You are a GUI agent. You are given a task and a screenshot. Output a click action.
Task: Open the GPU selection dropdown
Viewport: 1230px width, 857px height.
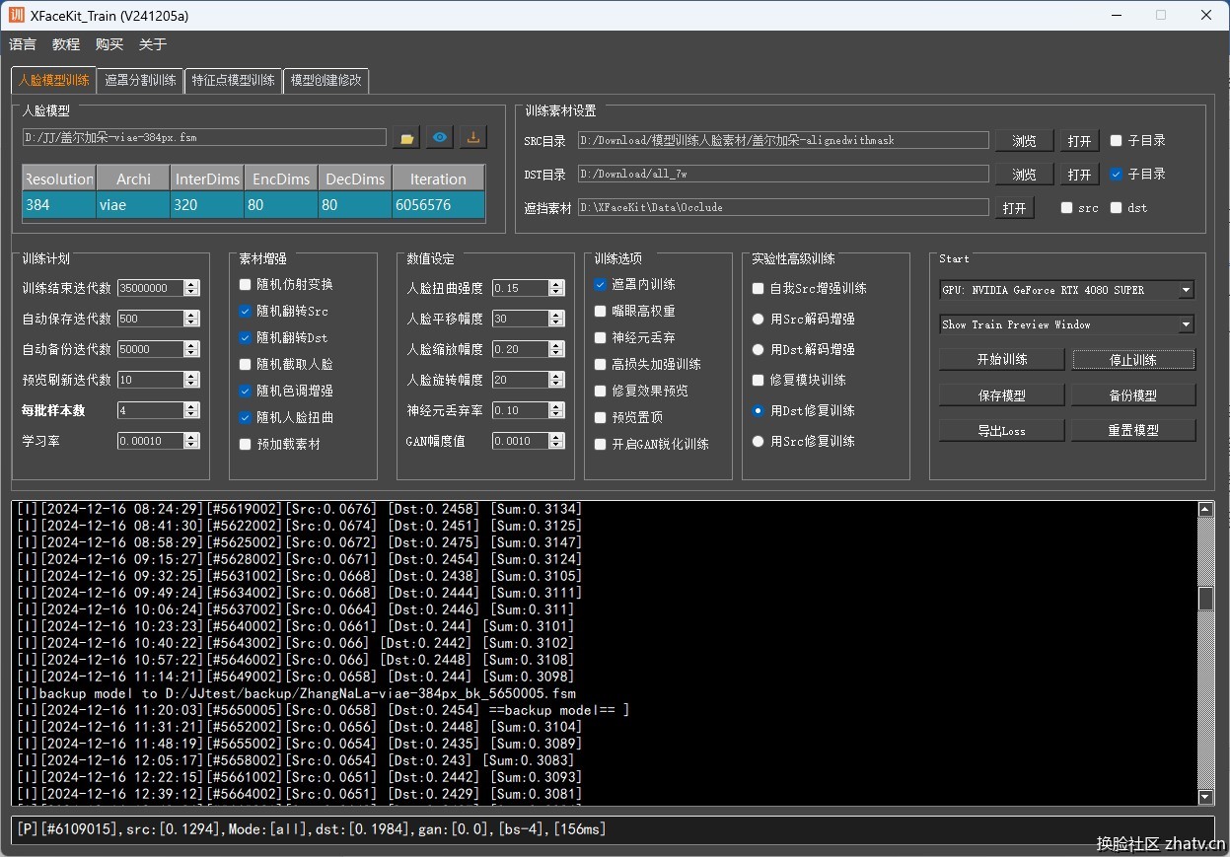click(1066, 290)
